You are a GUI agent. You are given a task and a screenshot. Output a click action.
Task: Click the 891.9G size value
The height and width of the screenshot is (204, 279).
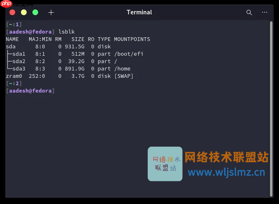coord(75,68)
